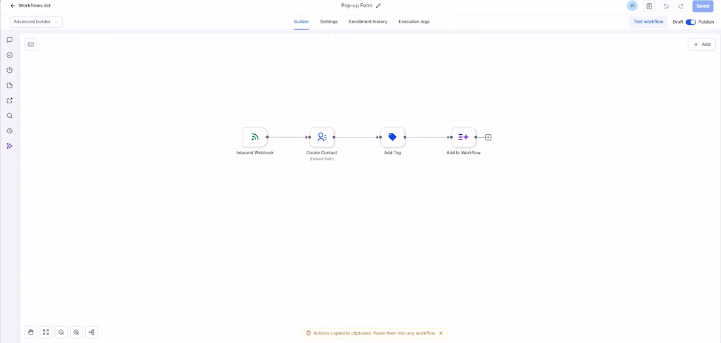Click the checkmark circle sidebar icon

click(x=10, y=55)
